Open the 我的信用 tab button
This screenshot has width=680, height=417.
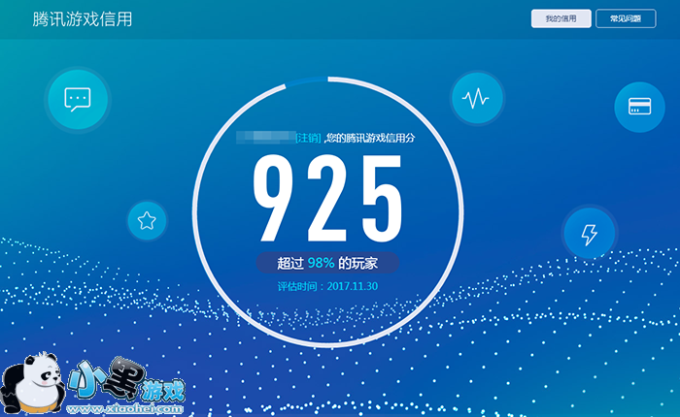[x=561, y=18]
